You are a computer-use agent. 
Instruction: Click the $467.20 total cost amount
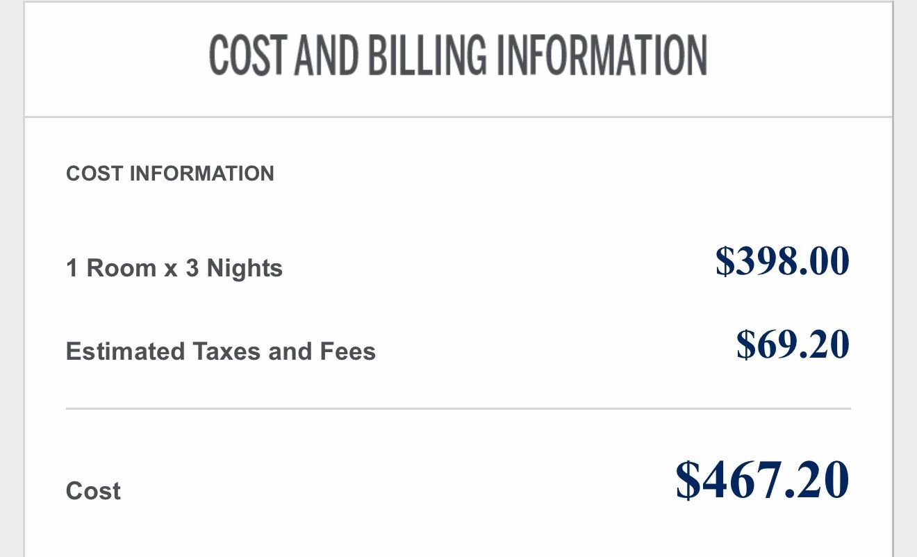pos(762,479)
